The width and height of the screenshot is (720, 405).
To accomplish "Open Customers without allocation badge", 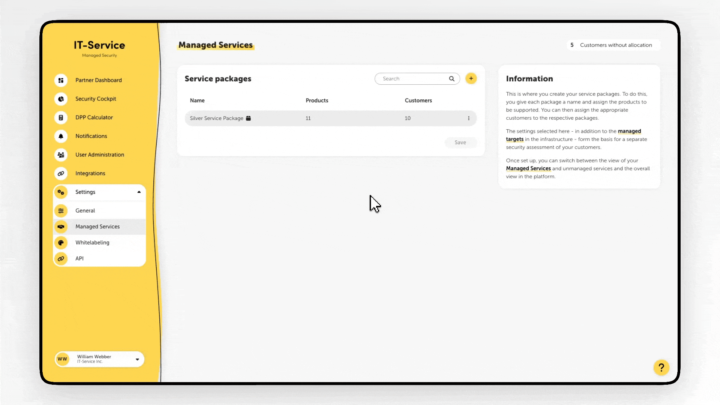I will tap(613, 45).
